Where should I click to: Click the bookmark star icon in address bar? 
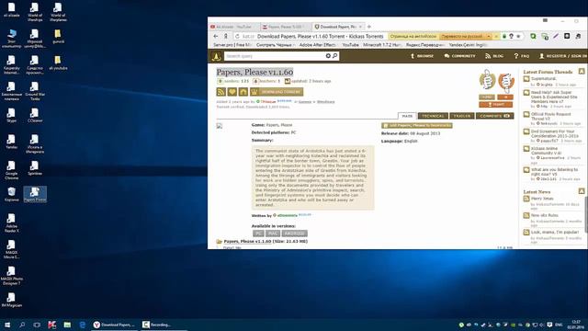518,37
